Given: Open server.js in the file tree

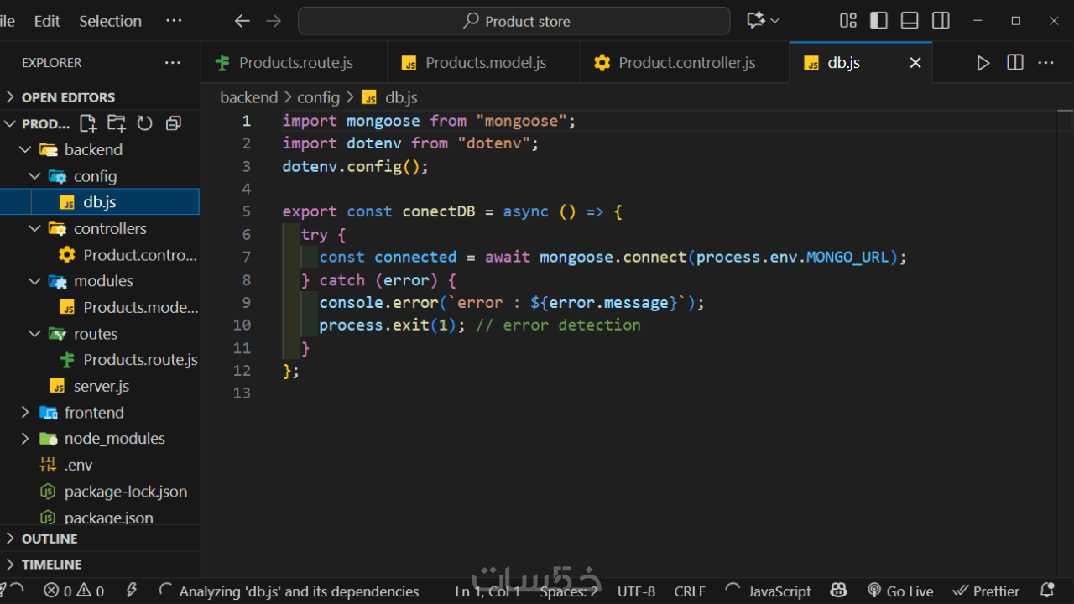Looking at the screenshot, I should click(x=101, y=387).
